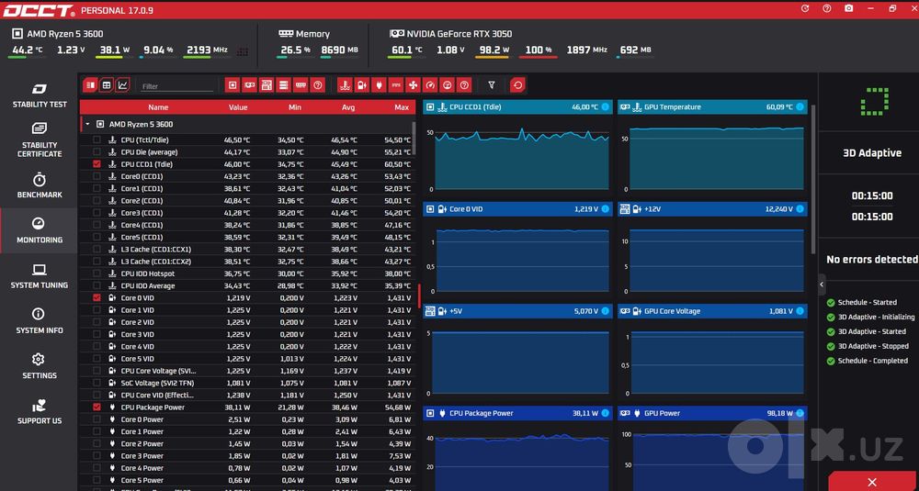Sort the table by Max column
Screen dimensions: 919x491
point(402,107)
